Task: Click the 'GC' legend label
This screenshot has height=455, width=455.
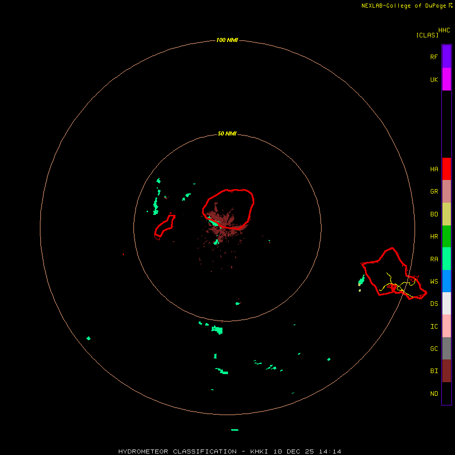Action: (x=434, y=349)
